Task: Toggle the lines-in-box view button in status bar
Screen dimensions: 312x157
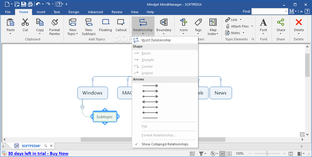Action: (x=229, y=154)
